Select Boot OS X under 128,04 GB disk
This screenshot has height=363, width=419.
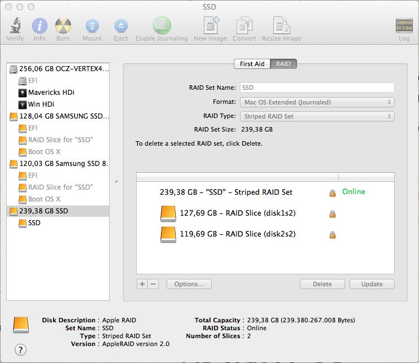point(58,152)
